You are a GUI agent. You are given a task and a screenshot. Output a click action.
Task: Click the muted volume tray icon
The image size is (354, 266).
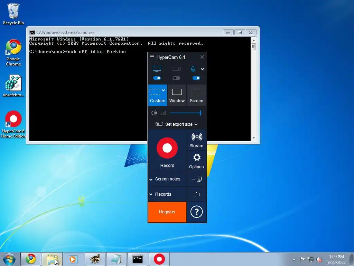coord(319,260)
